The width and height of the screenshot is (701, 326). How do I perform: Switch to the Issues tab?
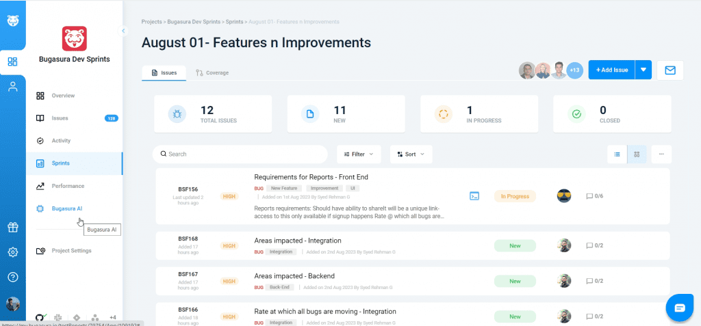click(x=164, y=73)
